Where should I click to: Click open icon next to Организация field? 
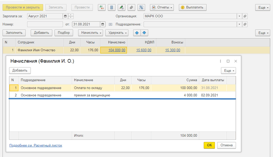pyautogui.click(x=245, y=16)
